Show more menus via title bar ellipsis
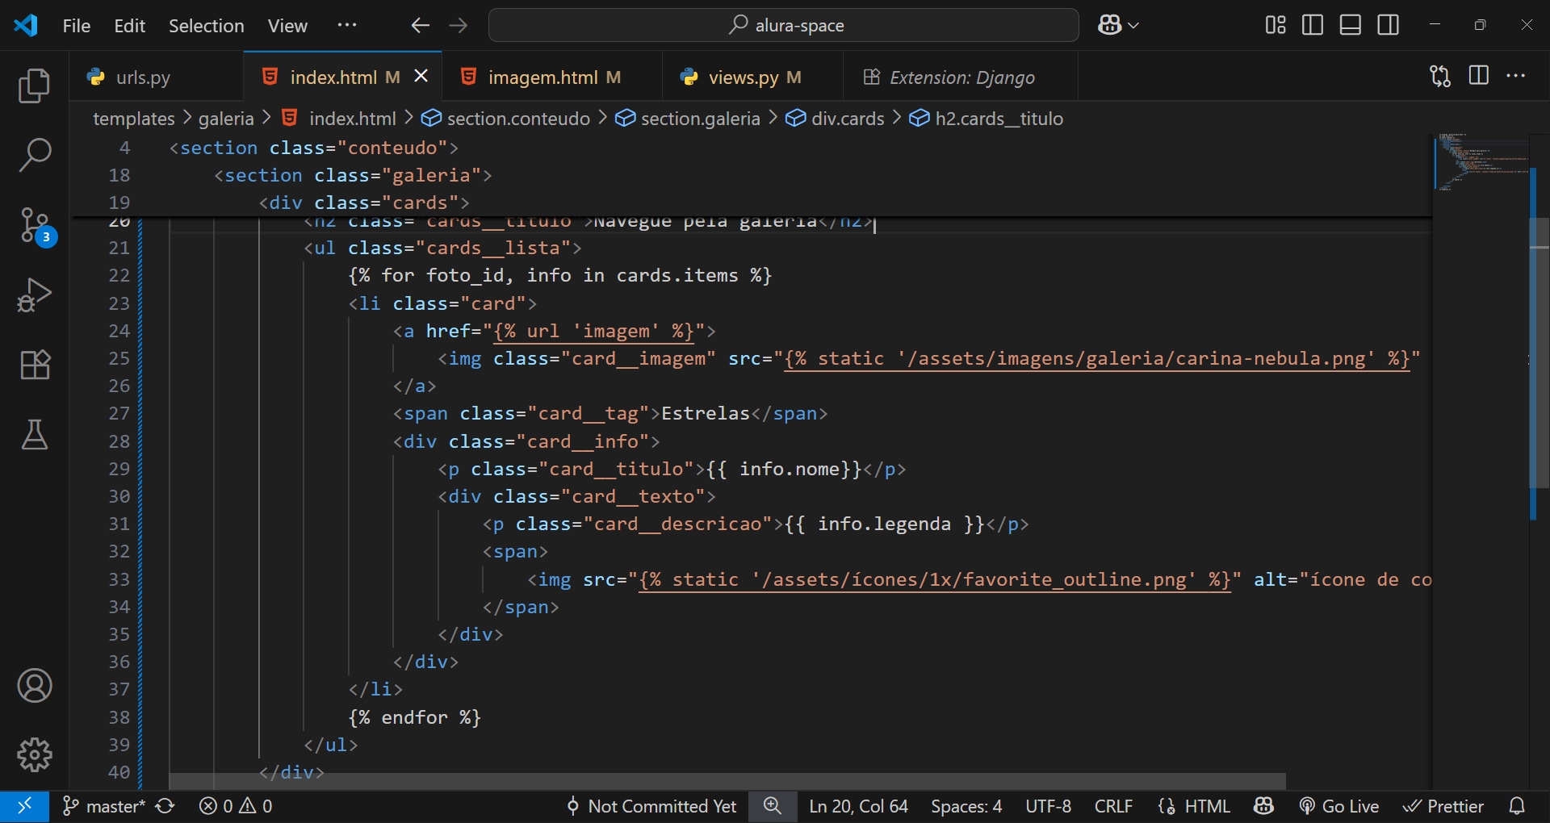The width and height of the screenshot is (1550, 823). point(347,26)
